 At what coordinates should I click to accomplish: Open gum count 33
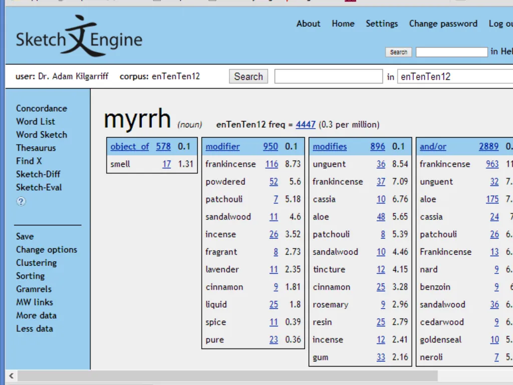[x=381, y=357]
